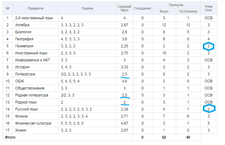Click average '2,75' for Иностранный язык
225x145 pixels.
tap(124, 53)
